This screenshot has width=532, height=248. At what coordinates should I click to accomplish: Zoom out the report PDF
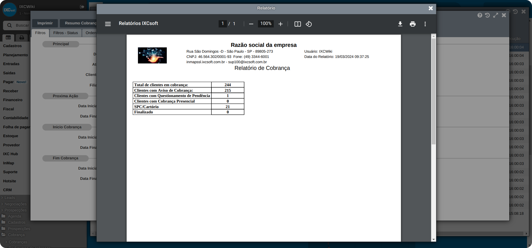click(x=251, y=24)
